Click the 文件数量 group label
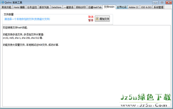 pos(9,14)
